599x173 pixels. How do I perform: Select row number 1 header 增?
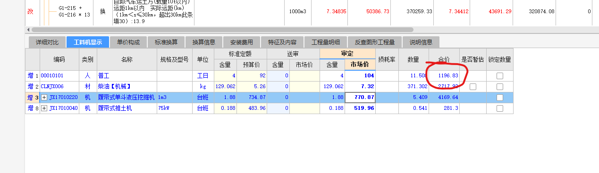pos(33,75)
